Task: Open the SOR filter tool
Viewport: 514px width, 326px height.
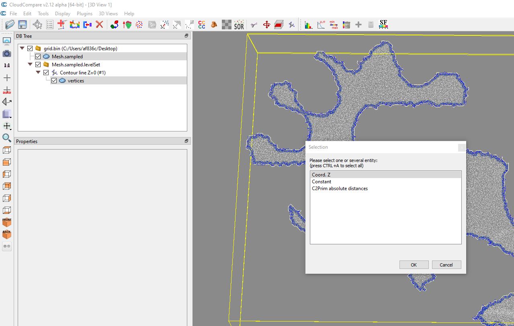Action: pyautogui.click(x=239, y=25)
